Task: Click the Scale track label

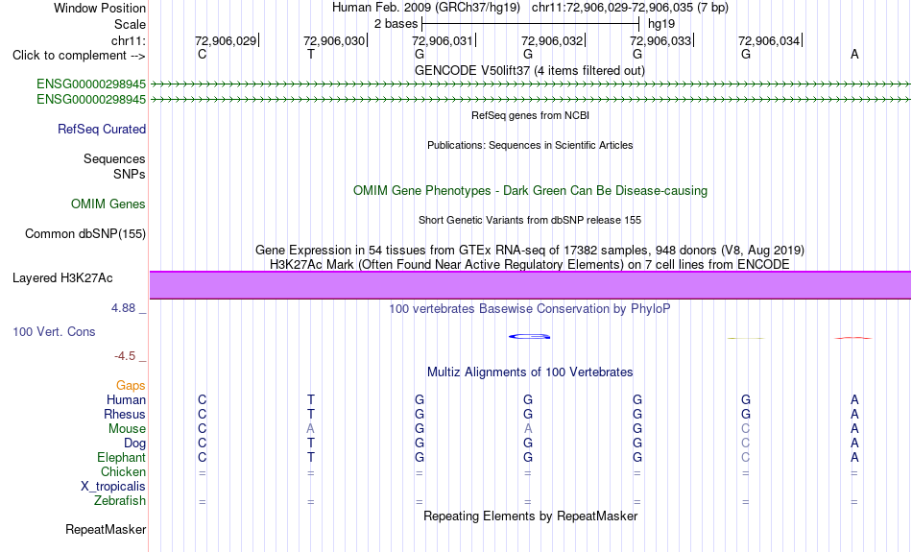Action: click(x=130, y=24)
